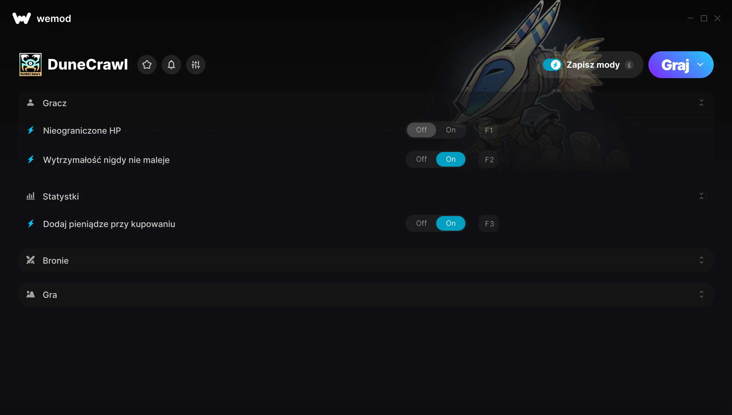This screenshot has width=732, height=415.
Task: Turn Off Wytrzymałość nigdy nie maleje
Action: point(422,159)
